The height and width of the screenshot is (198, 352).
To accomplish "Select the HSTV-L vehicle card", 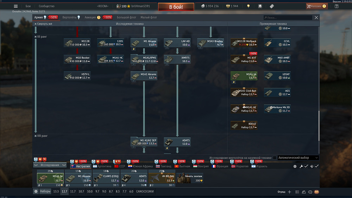I will click(x=77, y=76).
